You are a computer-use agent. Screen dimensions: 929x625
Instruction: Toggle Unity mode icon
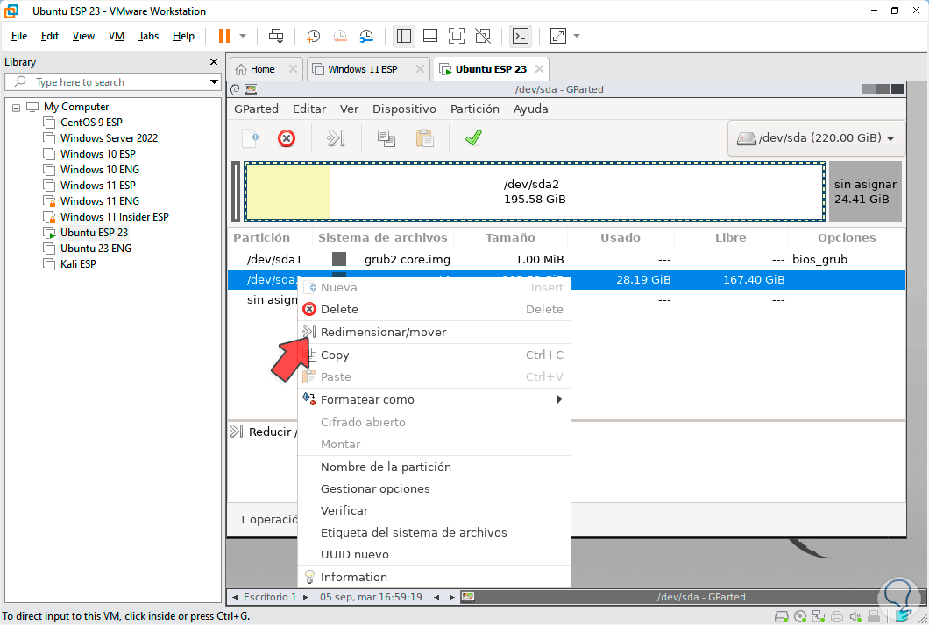[483, 36]
